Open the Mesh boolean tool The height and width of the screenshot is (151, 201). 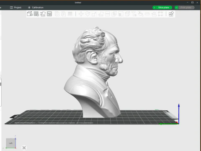tap(114, 14)
